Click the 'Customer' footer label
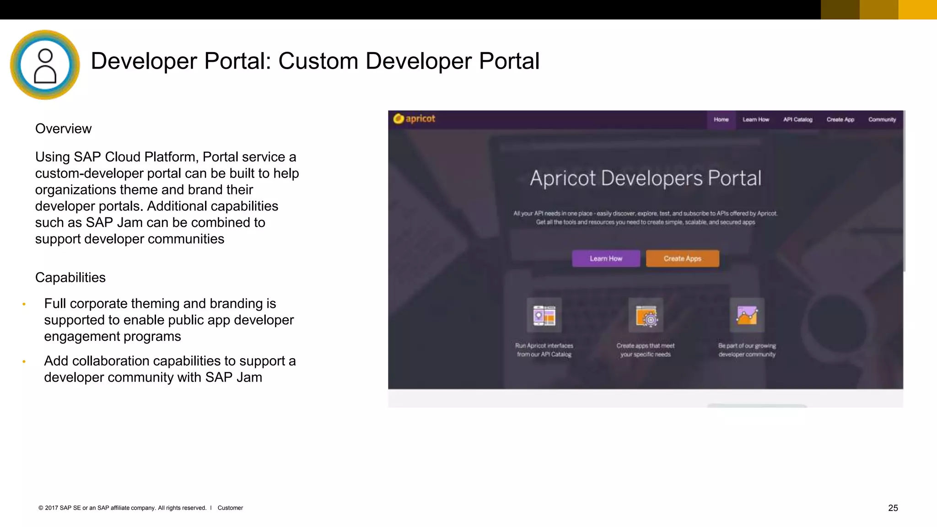The image size is (937, 527). pyautogui.click(x=230, y=508)
